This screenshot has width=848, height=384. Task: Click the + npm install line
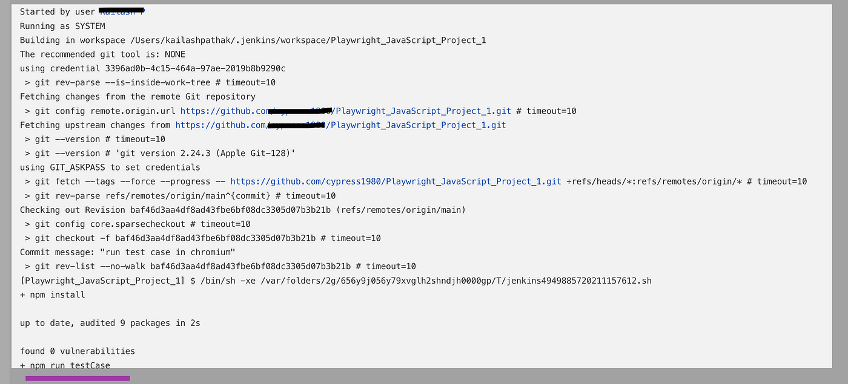53,295
